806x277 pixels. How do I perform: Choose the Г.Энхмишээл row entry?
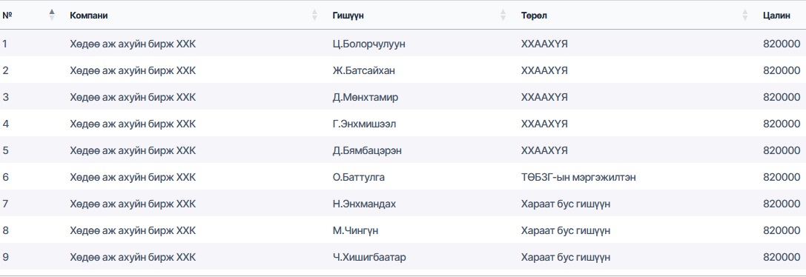365,124
